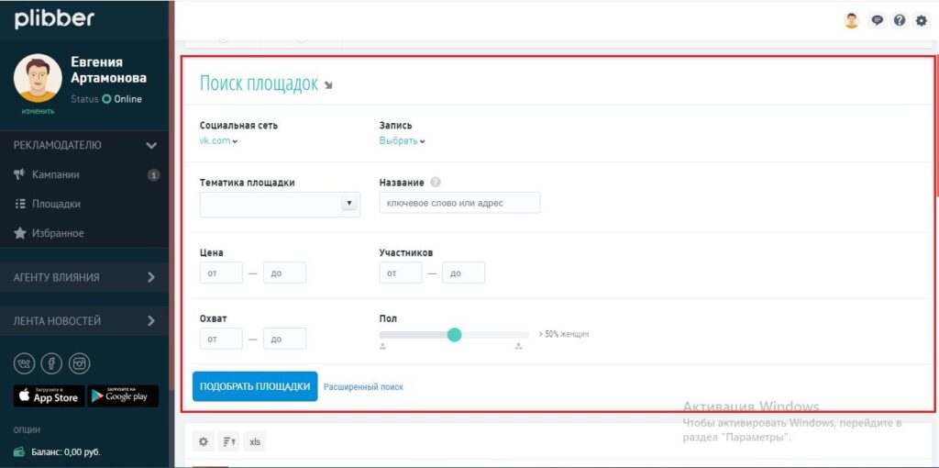Focus the Охват 'до' field

click(x=284, y=339)
